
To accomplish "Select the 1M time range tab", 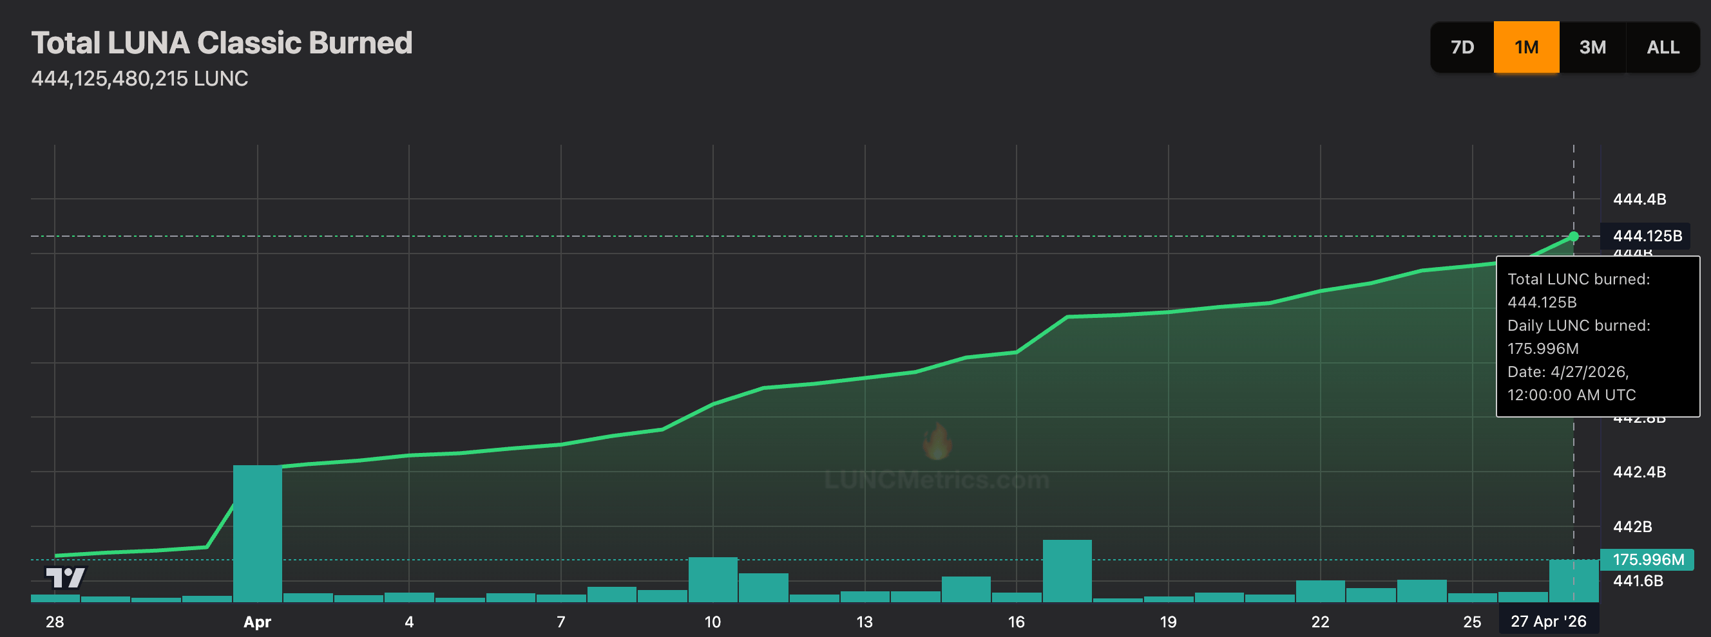I will [x=1525, y=47].
